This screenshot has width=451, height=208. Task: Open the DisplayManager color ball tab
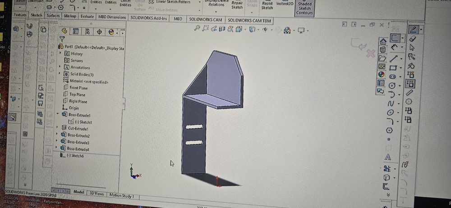(111, 32)
